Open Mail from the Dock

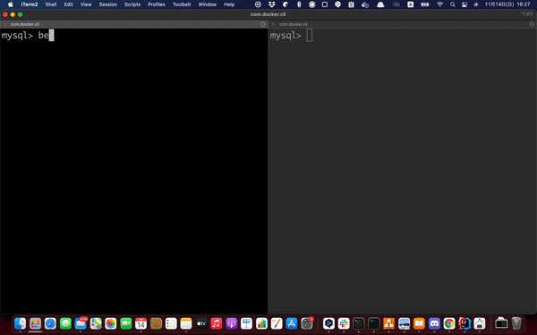coord(81,323)
